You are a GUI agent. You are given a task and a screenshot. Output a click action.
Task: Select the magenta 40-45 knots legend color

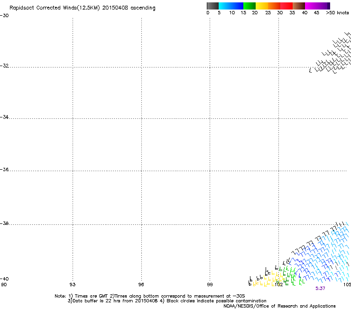point(311,6)
